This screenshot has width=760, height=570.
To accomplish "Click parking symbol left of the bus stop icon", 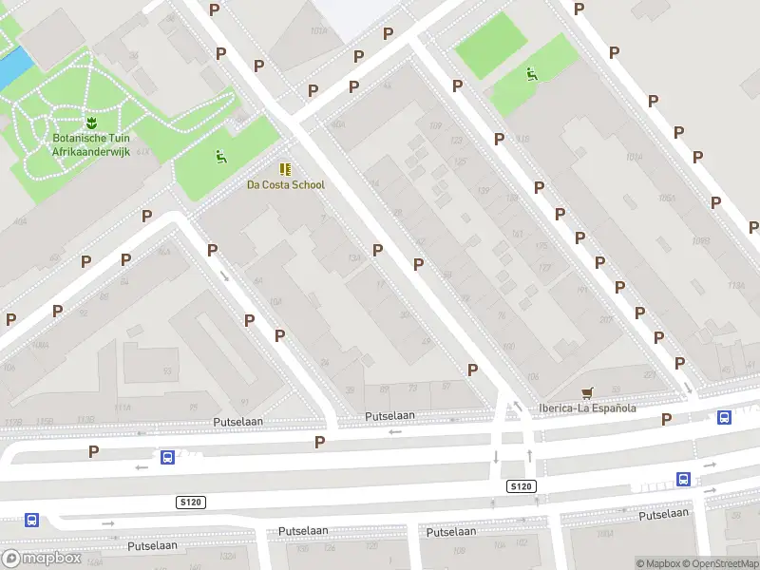I will point(93,452).
